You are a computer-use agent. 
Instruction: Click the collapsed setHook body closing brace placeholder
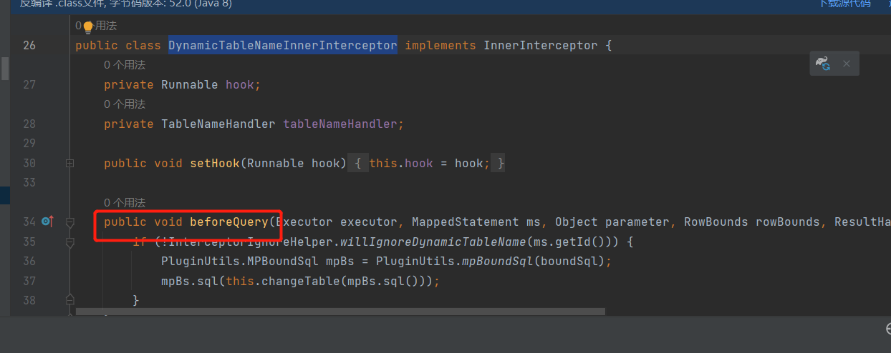[x=501, y=163]
